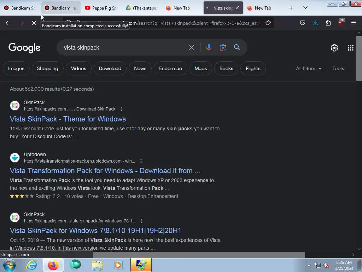This screenshot has width=362, height=272.
Task: Go to the Google homepage logo
Action: 24,48
